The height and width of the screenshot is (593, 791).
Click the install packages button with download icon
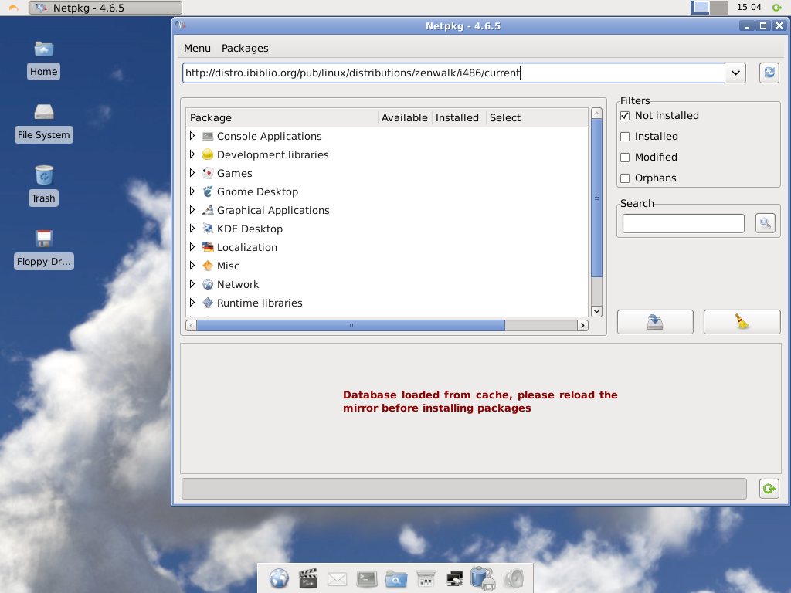pos(655,322)
